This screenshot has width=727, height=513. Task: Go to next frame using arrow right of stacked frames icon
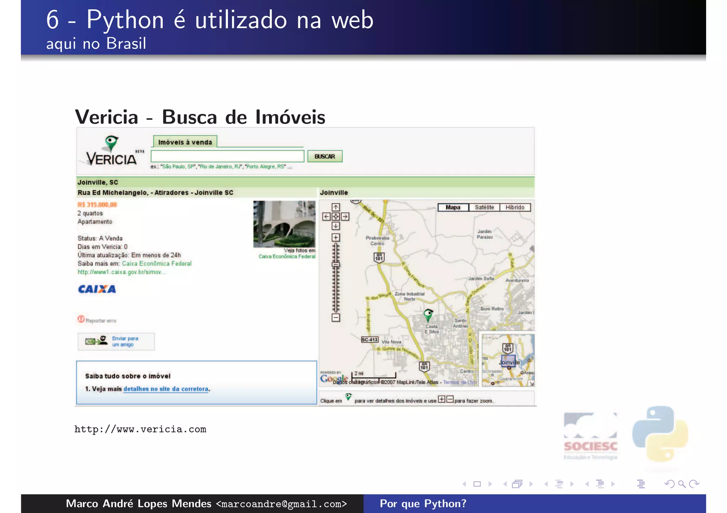pos(531,484)
